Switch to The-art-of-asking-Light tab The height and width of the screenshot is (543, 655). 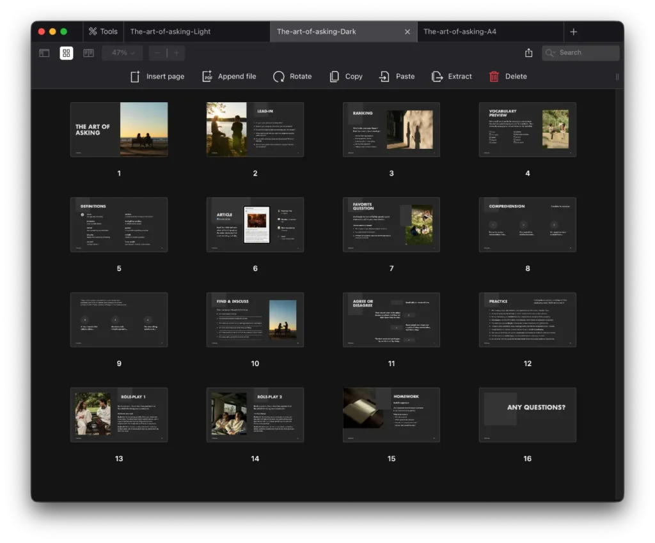170,31
